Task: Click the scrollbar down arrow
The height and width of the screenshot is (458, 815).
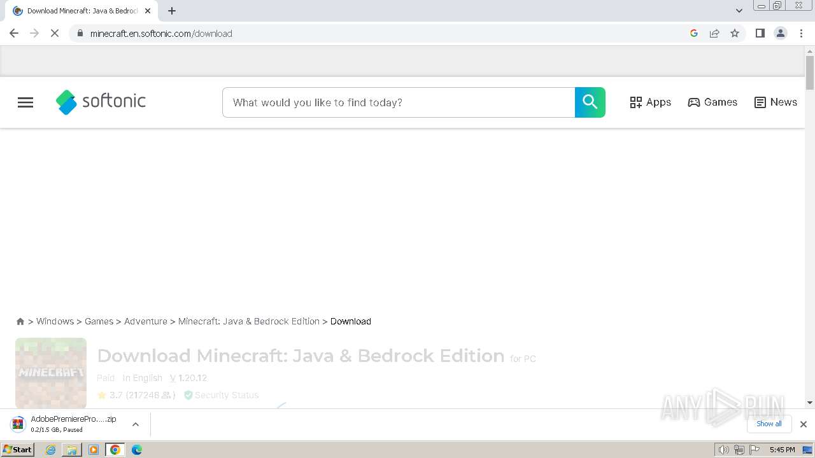Action: pos(810,403)
